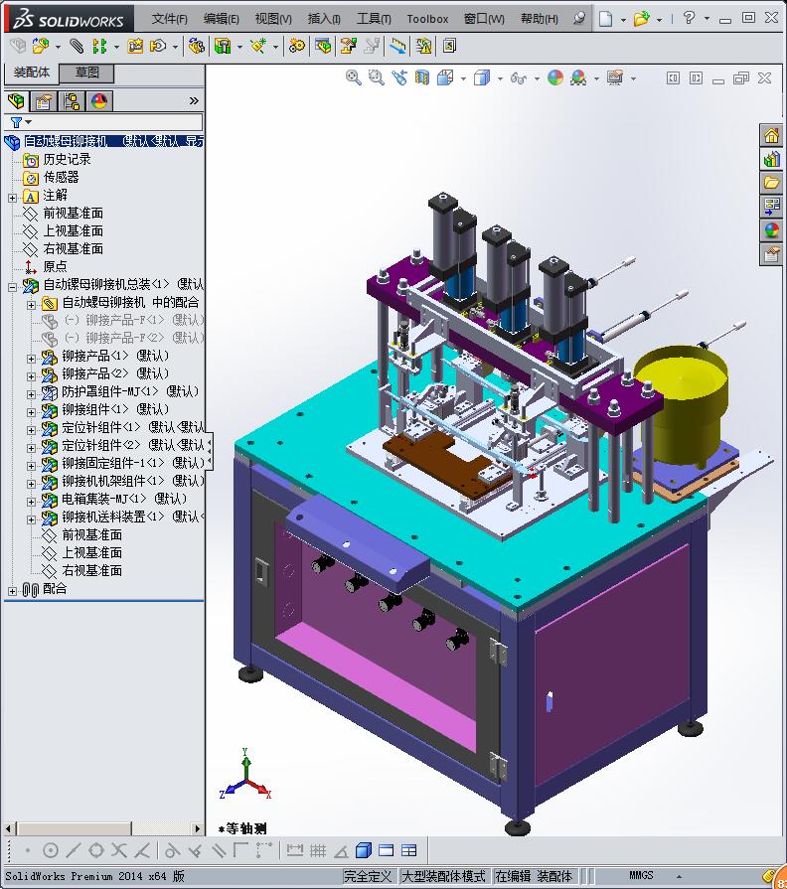Click the New document icon
Image resolution: width=787 pixels, height=889 pixels.
605,19
